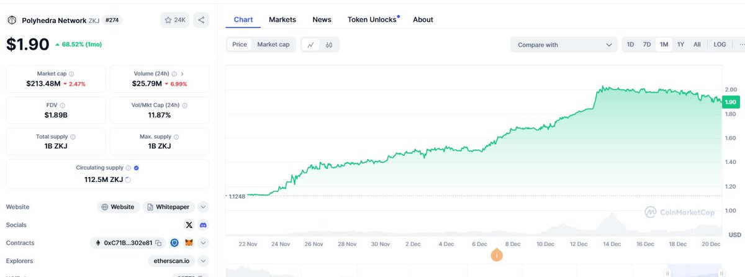The width and height of the screenshot is (745, 277).
Task: Click the 11.87% Vol/Mkt Cap value
Action: (160, 115)
